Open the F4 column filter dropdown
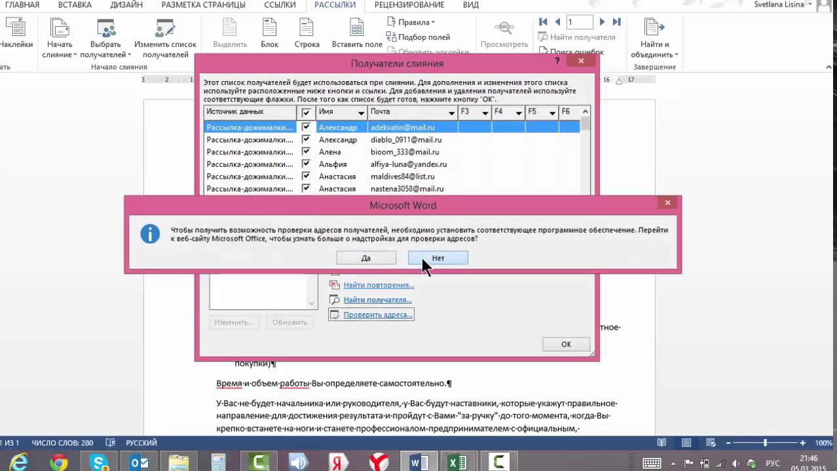 coord(519,113)
